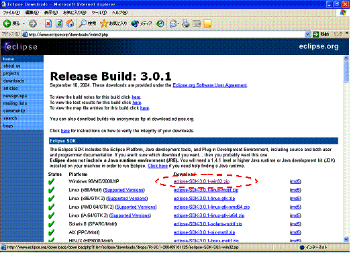
Task: Select articles in the sidebar
Action: tap(22, 88)
